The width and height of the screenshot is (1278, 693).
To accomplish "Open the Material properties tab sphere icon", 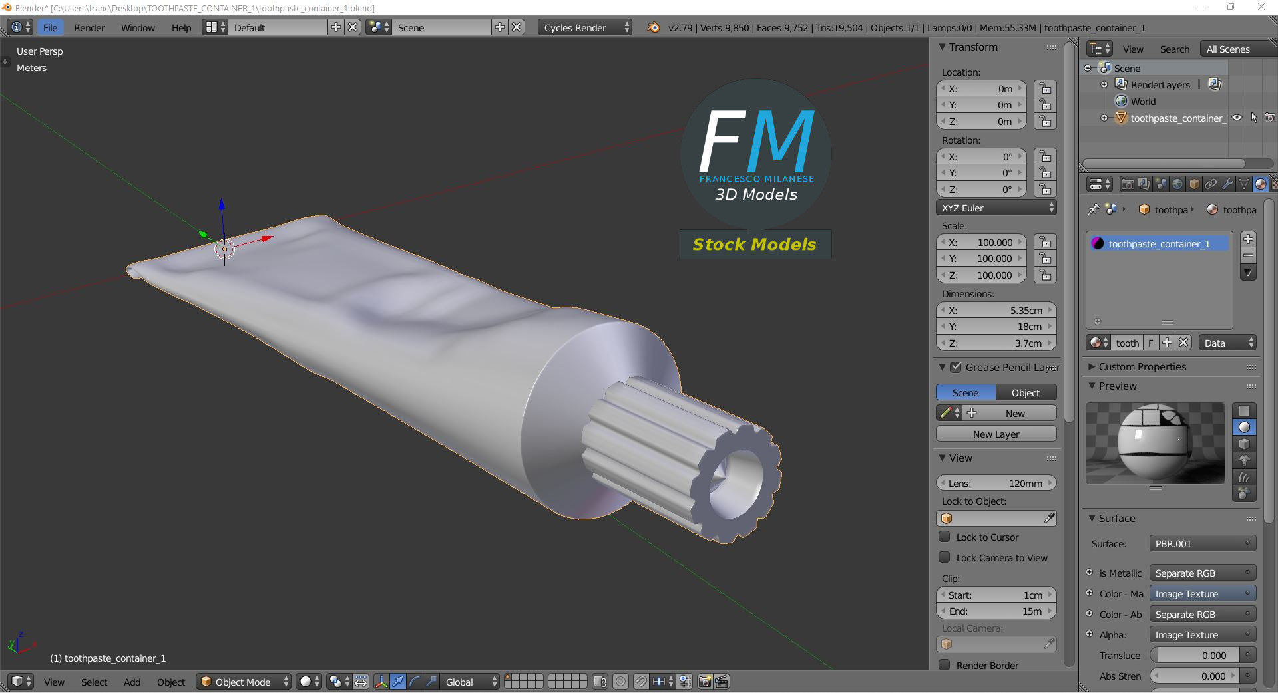I will (1261, 184).
